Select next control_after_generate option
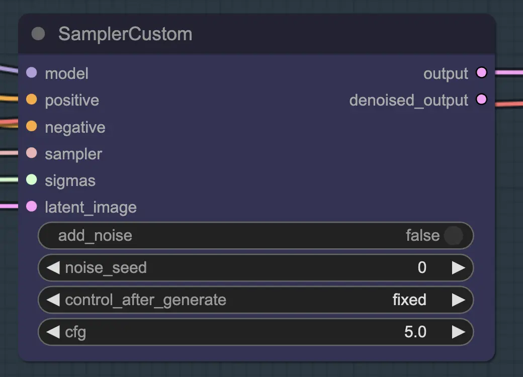The height and width of the screenshot is (377, 523). 459,300
